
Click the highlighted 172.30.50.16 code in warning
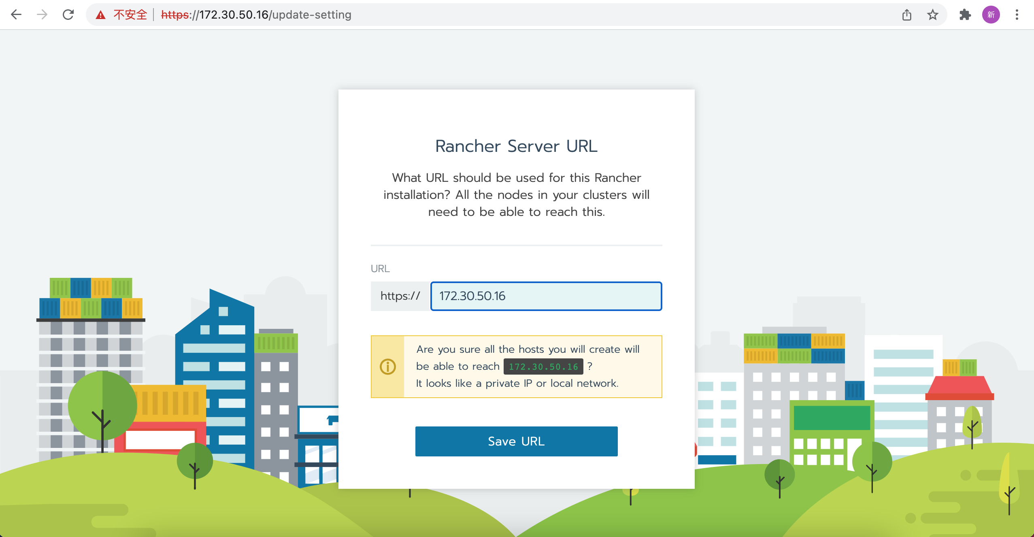click(543, 367)
